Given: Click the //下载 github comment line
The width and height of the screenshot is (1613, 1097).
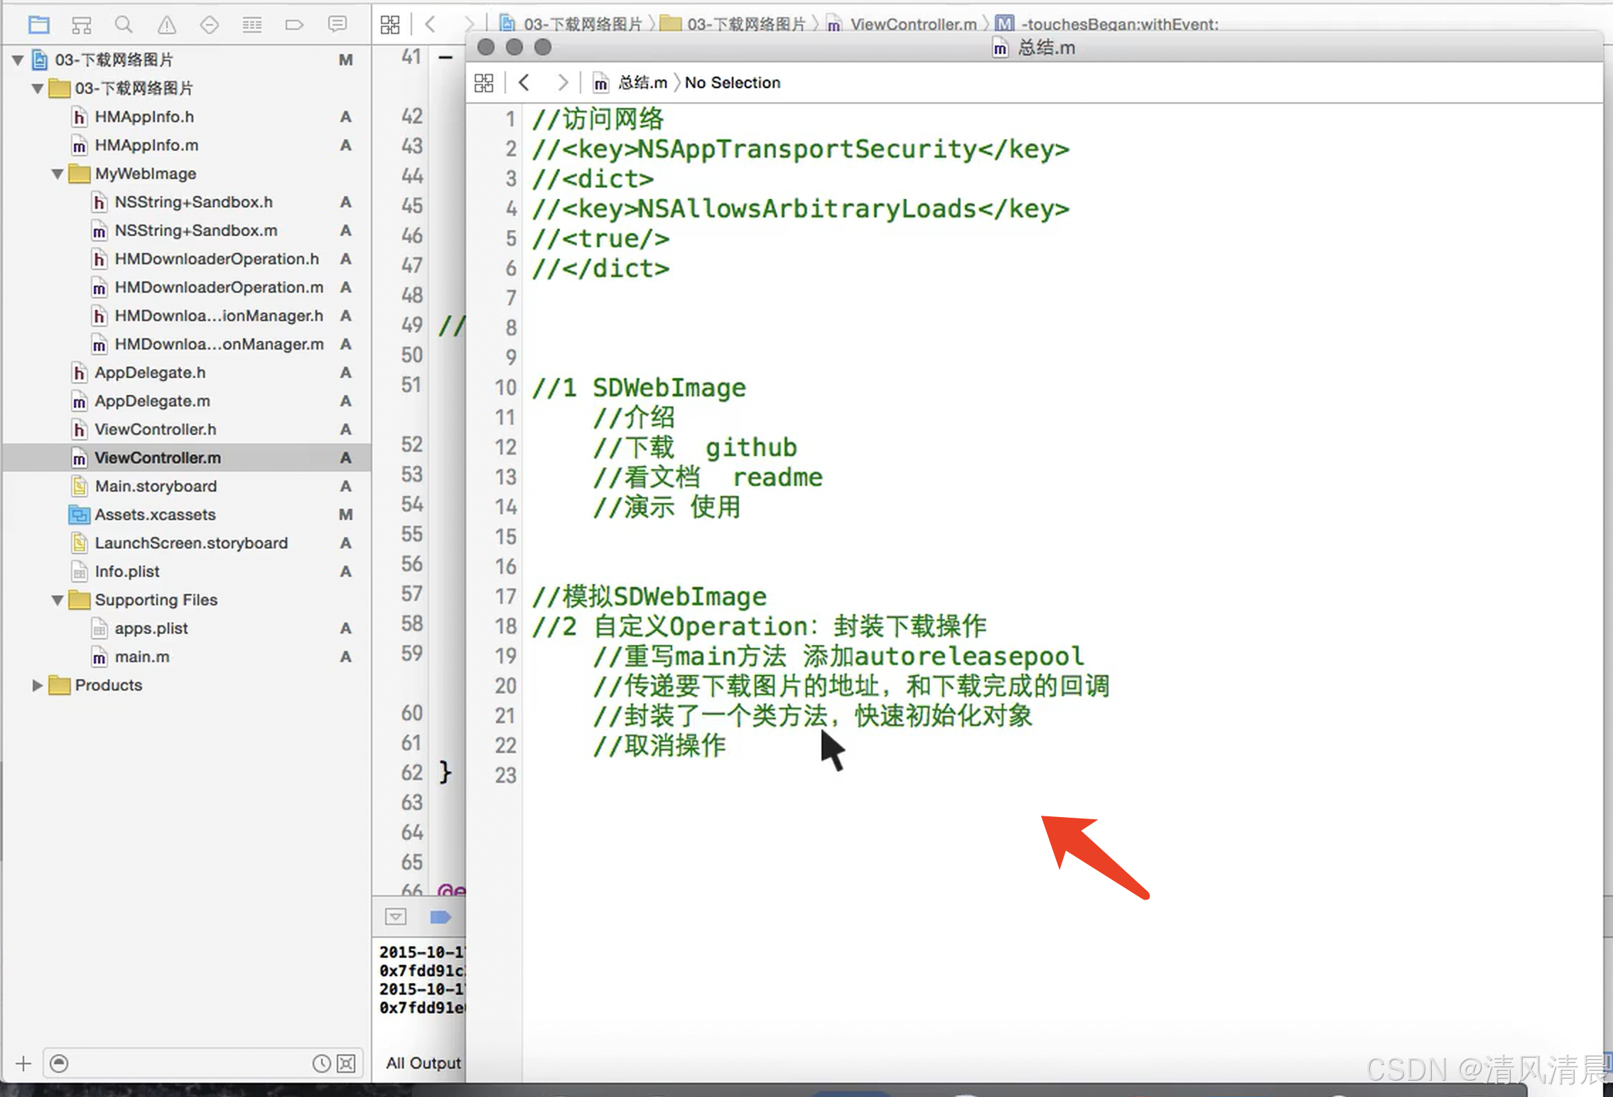Looking at the screenshot, I should (695, 448).
